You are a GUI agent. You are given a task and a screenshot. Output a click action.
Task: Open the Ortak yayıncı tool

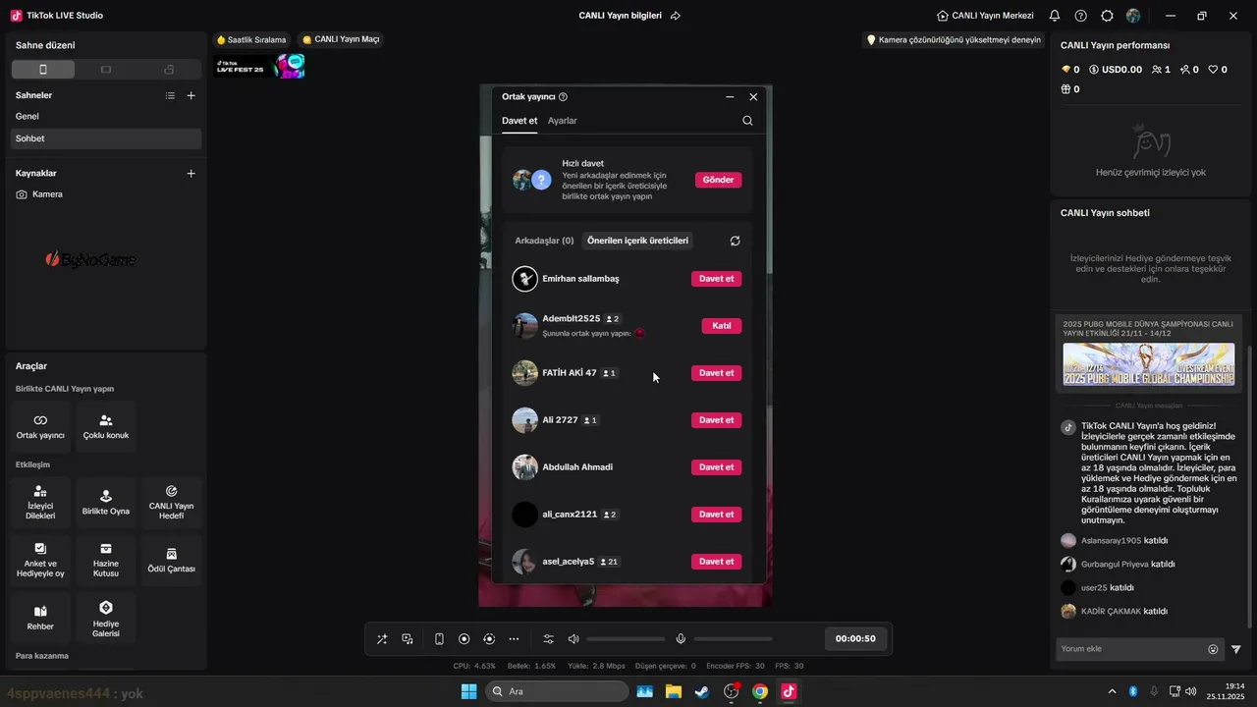coord(40,426)
